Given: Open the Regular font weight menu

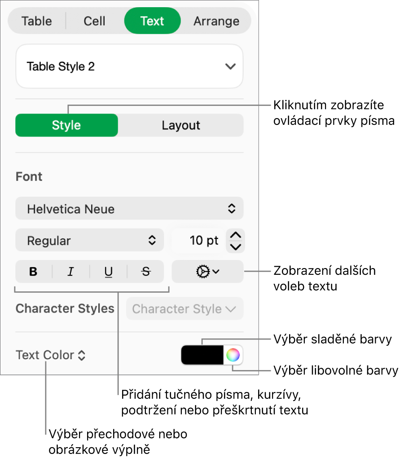Looking at the screenshot, I should (90, 240).
